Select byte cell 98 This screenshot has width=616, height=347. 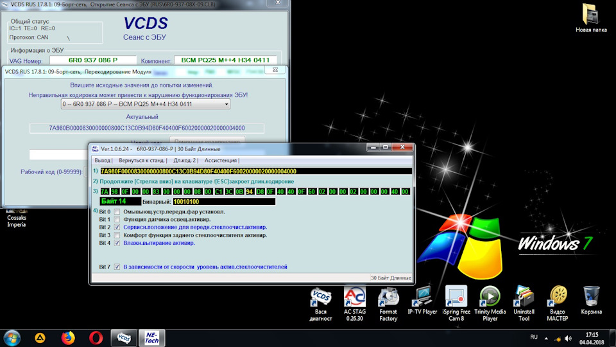(115, 191)
